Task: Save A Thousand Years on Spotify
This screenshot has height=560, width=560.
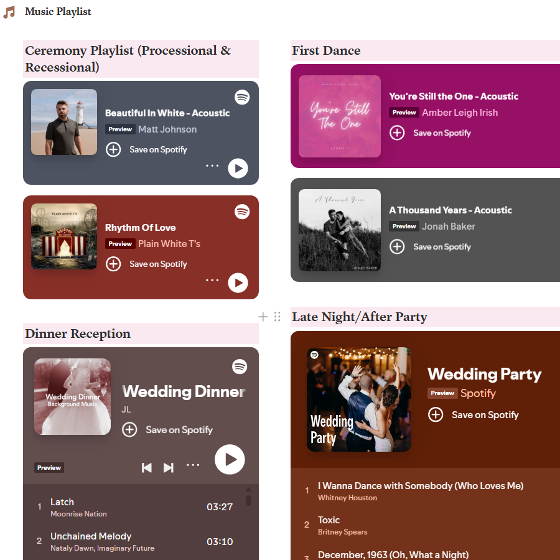Action: (397, 247)
